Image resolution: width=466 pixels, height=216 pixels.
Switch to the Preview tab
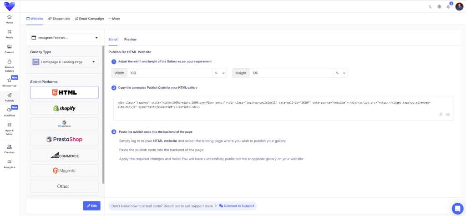click(x=130, y=40)
